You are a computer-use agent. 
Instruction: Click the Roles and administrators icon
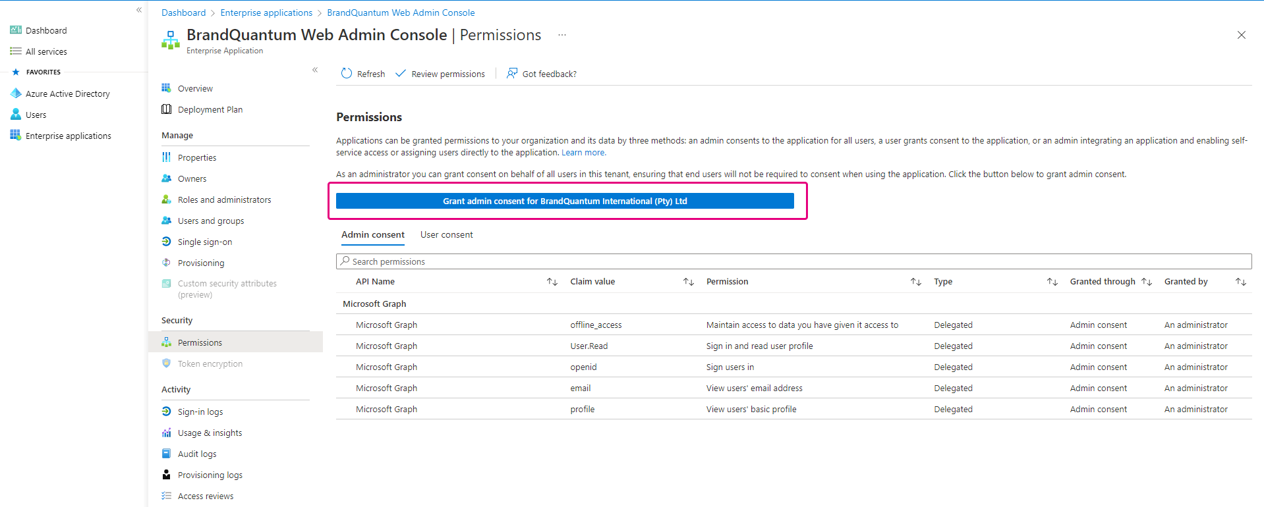click(166, 200)
